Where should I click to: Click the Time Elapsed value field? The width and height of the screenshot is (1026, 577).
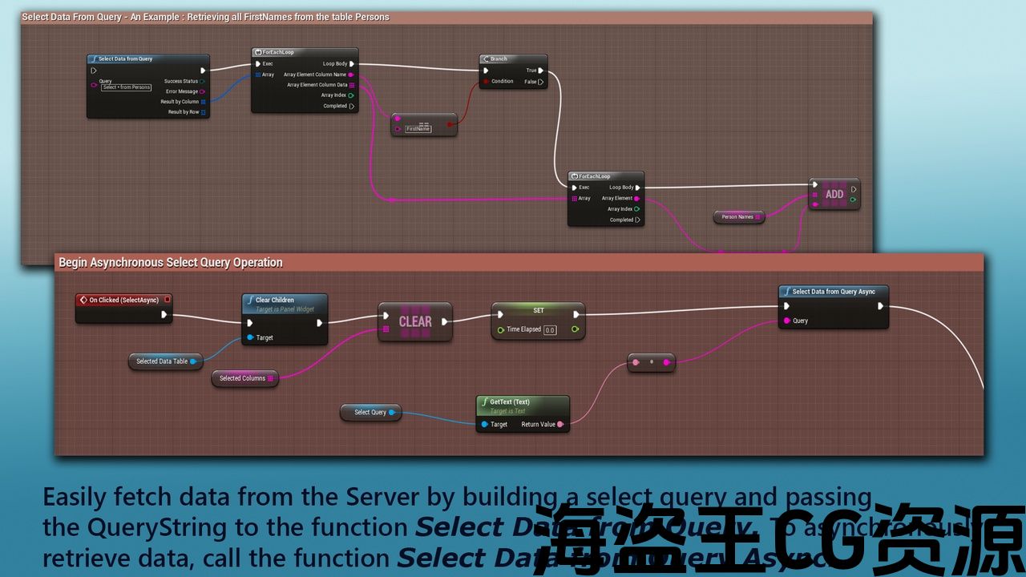coord(550,330)
